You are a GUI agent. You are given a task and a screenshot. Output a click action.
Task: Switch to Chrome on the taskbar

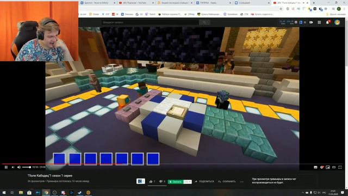[x=46, y=192]
